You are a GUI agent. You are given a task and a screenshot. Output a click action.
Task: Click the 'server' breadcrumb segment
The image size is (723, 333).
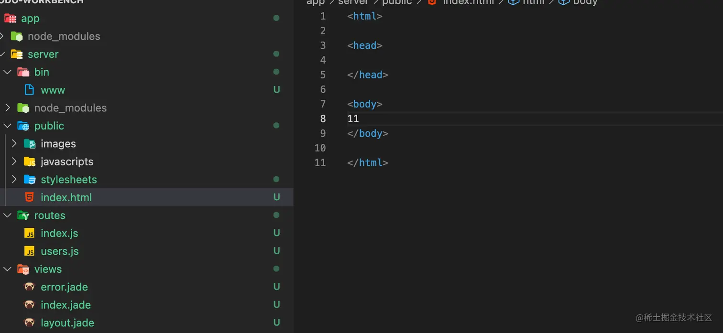[353, 2]
